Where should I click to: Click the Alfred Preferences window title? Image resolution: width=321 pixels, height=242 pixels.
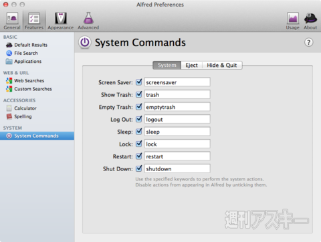click(x=160, y=5)
